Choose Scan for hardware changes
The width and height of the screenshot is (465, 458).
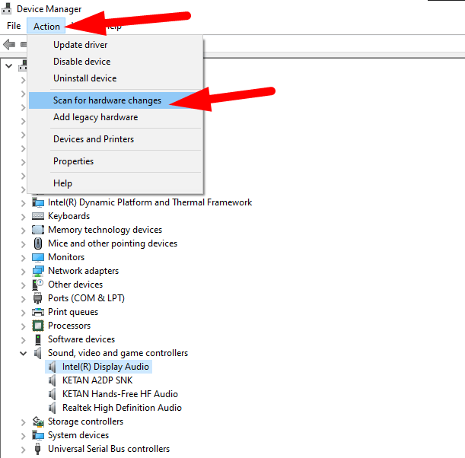coord(107,100)
